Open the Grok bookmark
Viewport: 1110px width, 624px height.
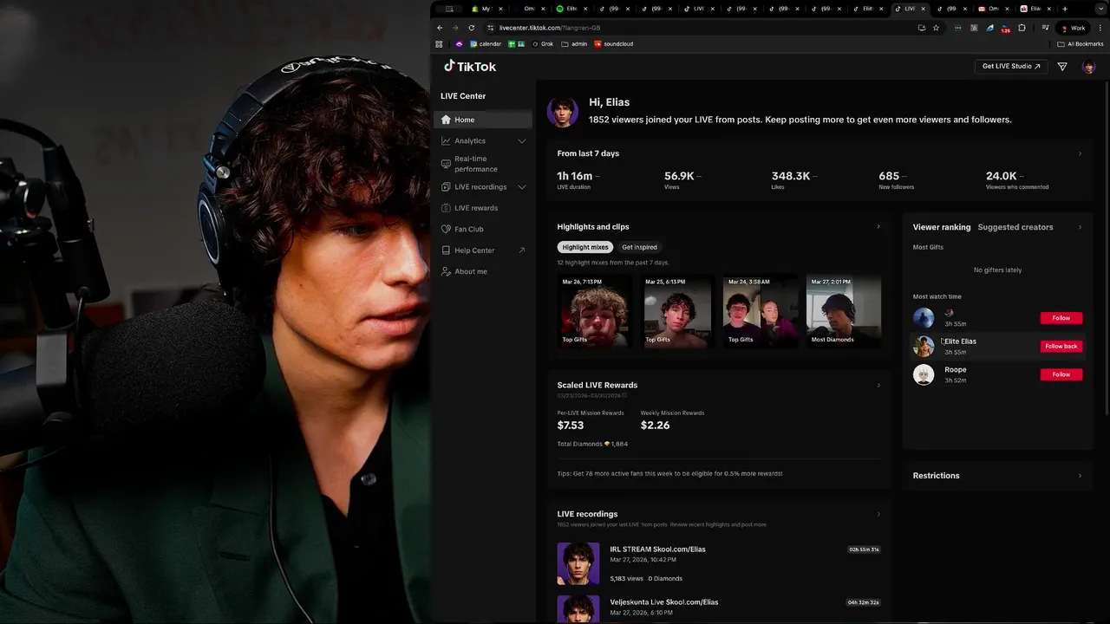[x=543, y=44]
